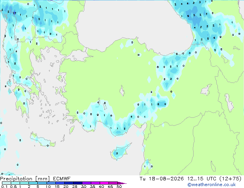The image size is (244, 188).
Task: Select the 2–5 mm legend swatch
Action: tap(33, 183)
